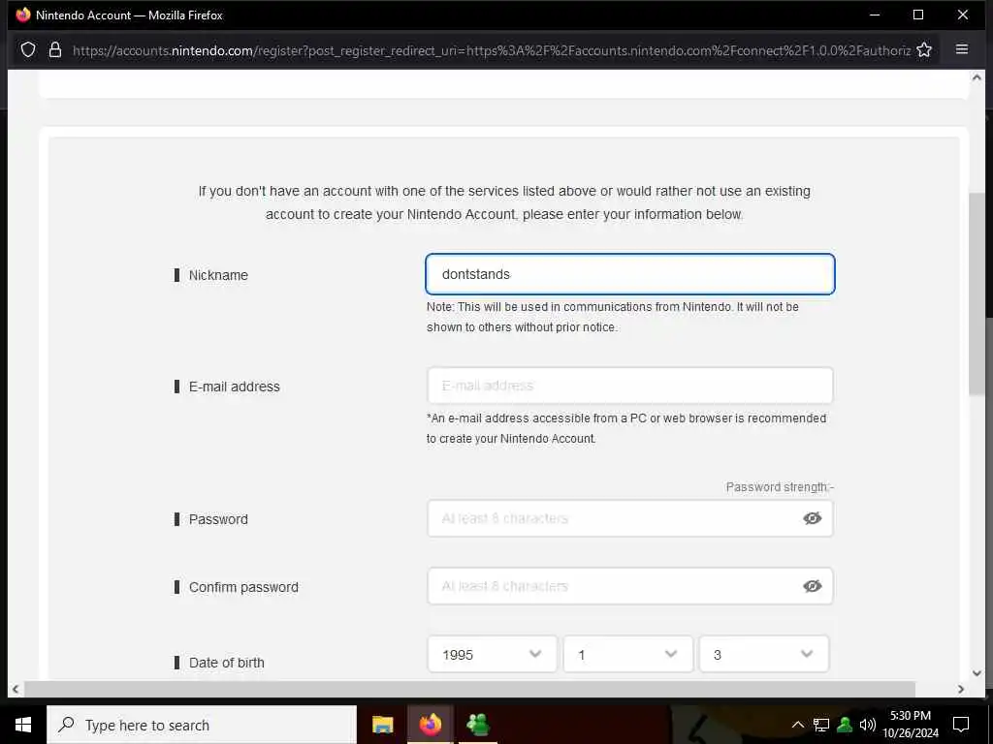Click the scroll left arrow

coord(16,689)
